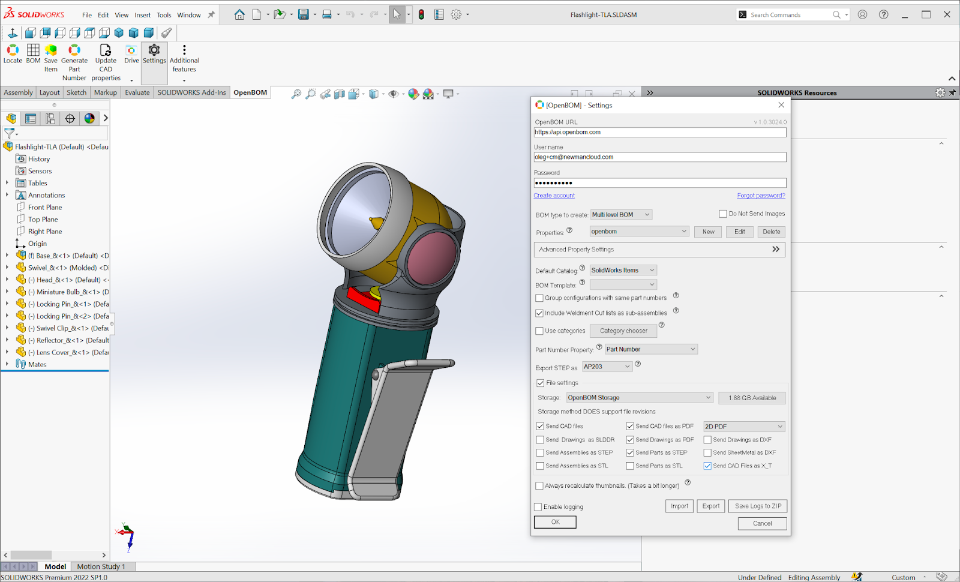Open the BOM type to create dropdown
Image resolution: width=960 pixels, height=582 pixels.
pos(622,215)
